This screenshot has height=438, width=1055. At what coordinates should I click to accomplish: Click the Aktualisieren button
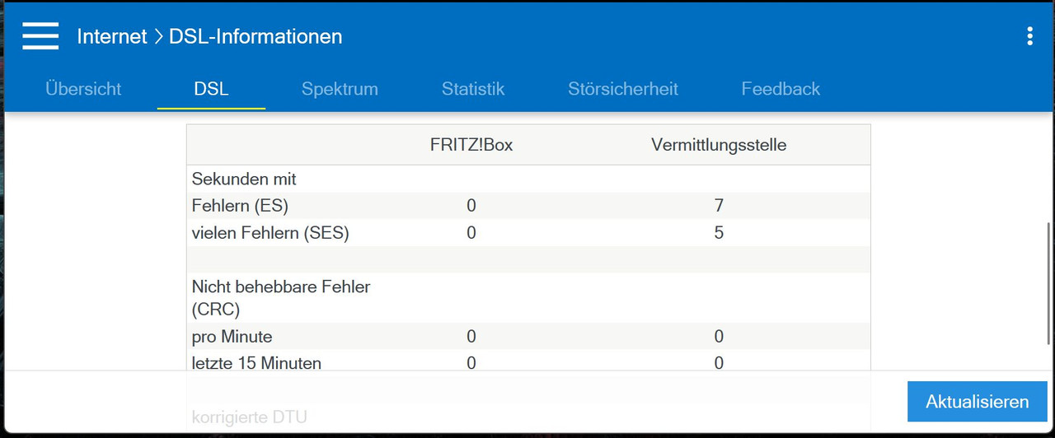[x=978, y=402]
